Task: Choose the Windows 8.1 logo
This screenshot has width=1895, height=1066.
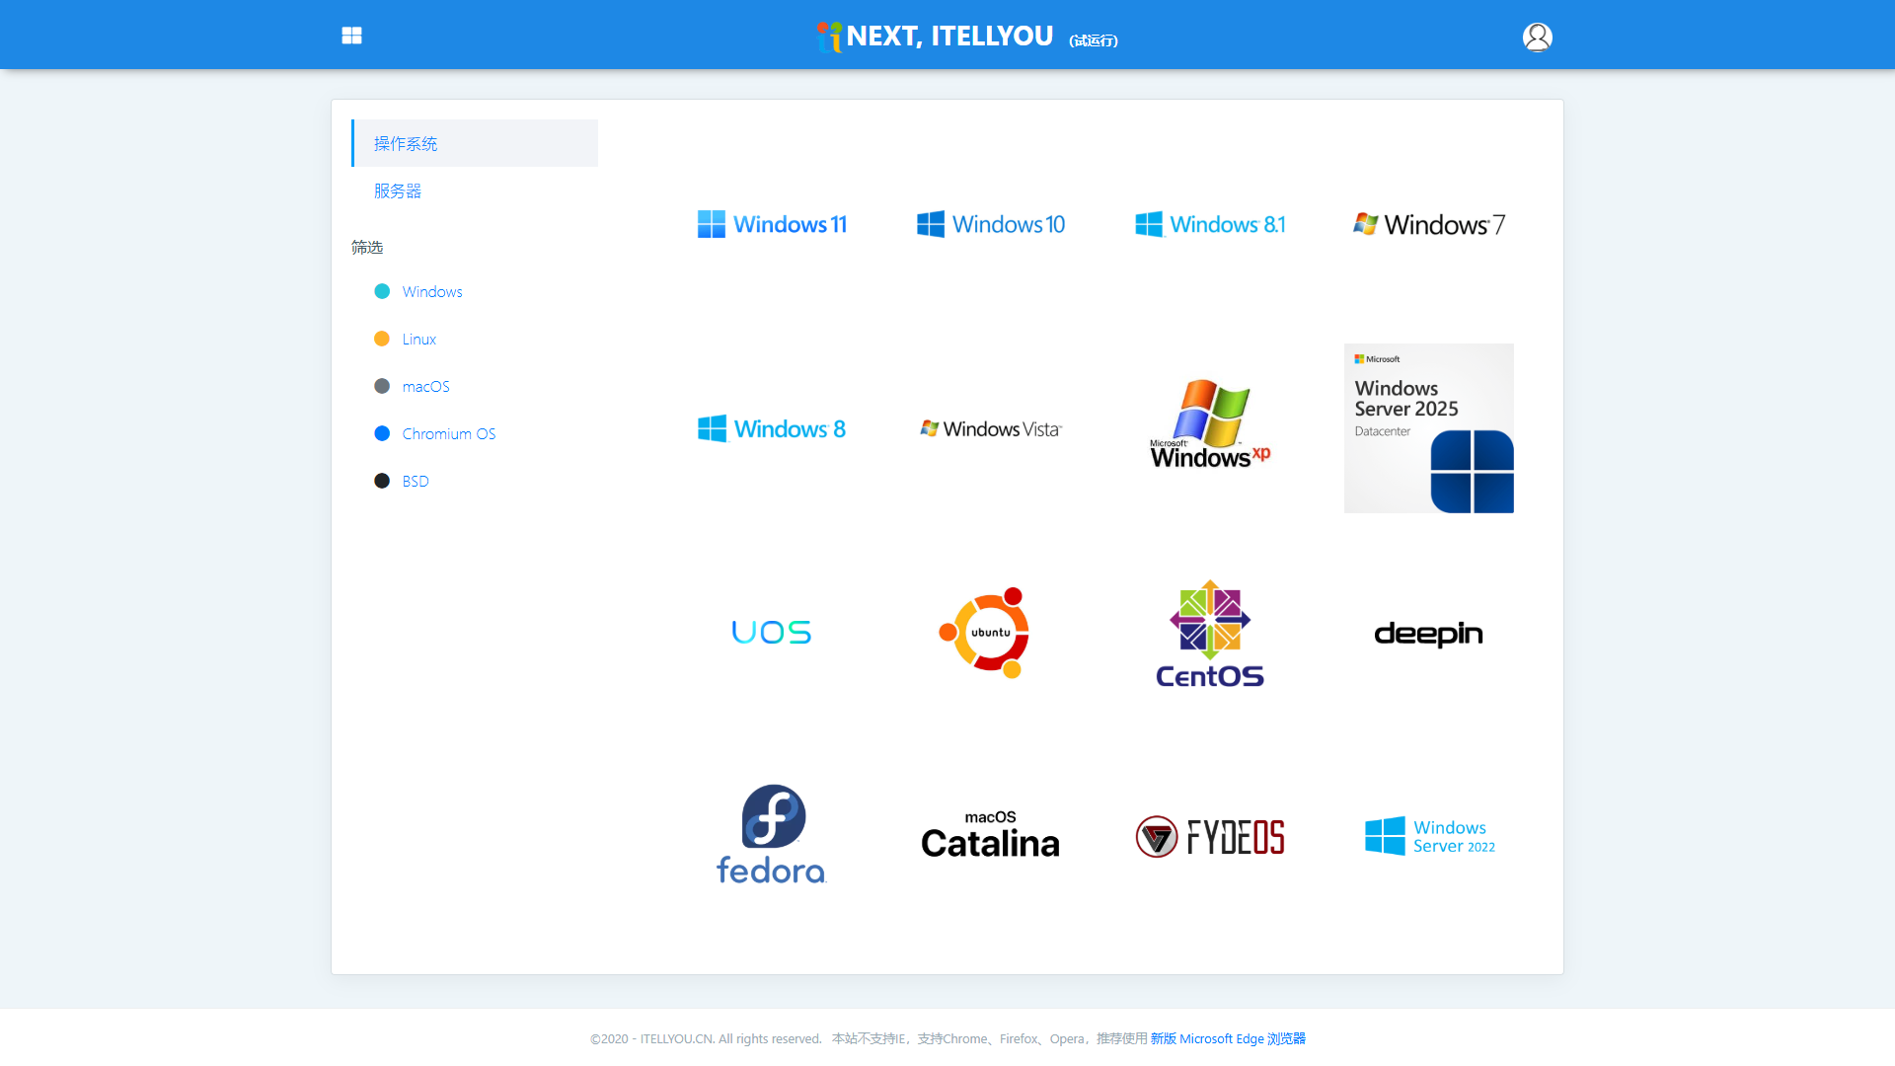Action: pos(1210,224)
